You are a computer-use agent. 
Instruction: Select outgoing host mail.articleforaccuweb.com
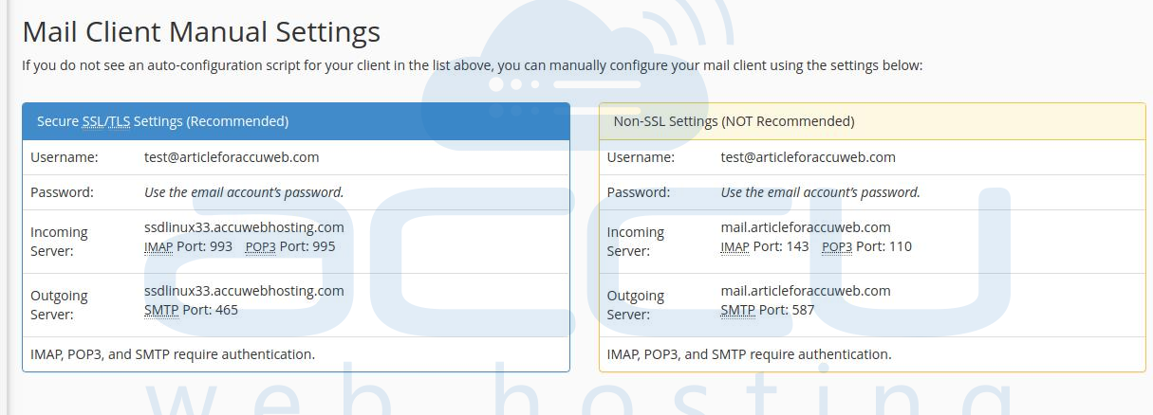click(x=806, y=291)
